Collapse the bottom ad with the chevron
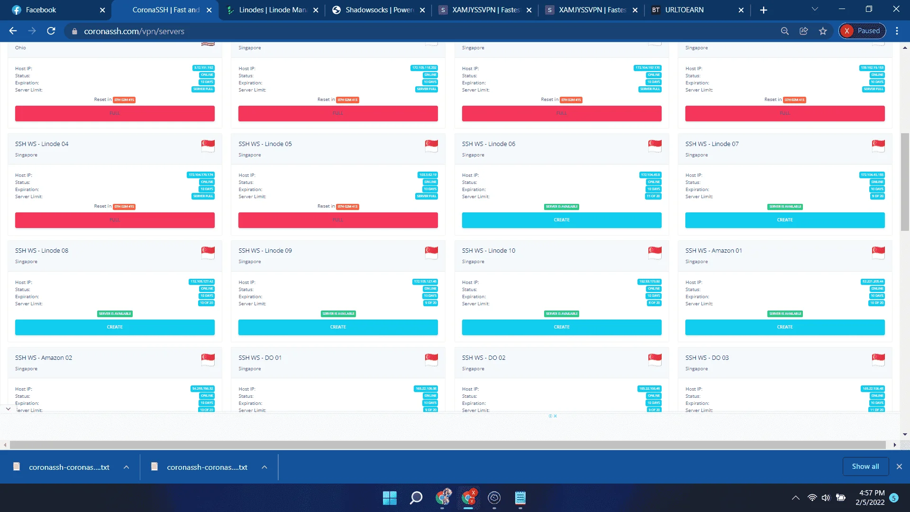 (x=8, y=409)
